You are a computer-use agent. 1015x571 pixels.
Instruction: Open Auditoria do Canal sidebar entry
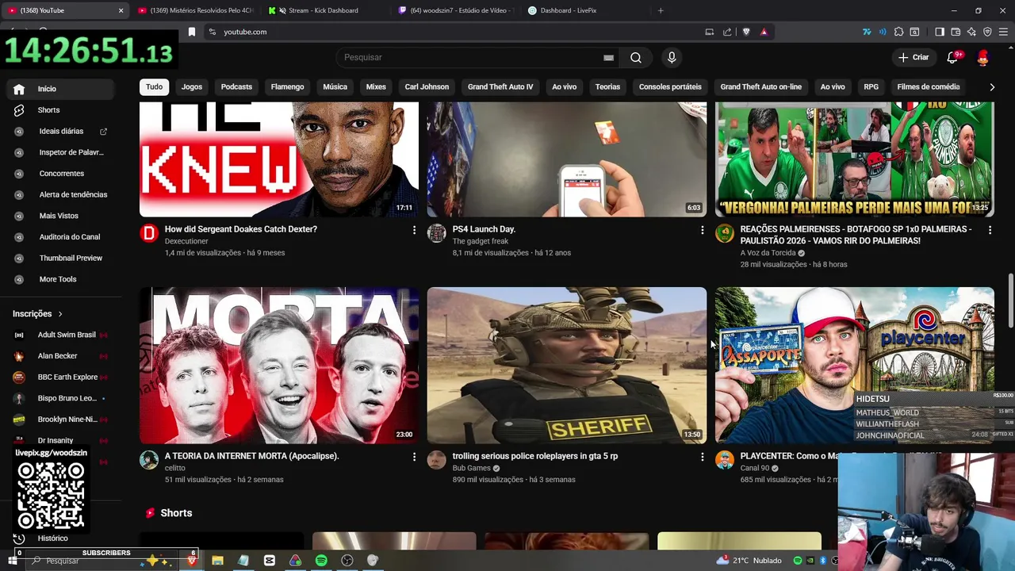click(x=62, y=237)
